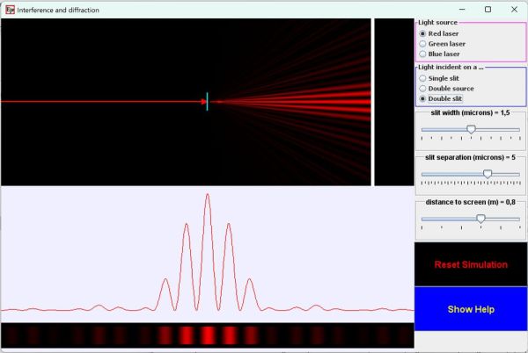
Task: Open help with Show Help button
Action: (471, 310)
